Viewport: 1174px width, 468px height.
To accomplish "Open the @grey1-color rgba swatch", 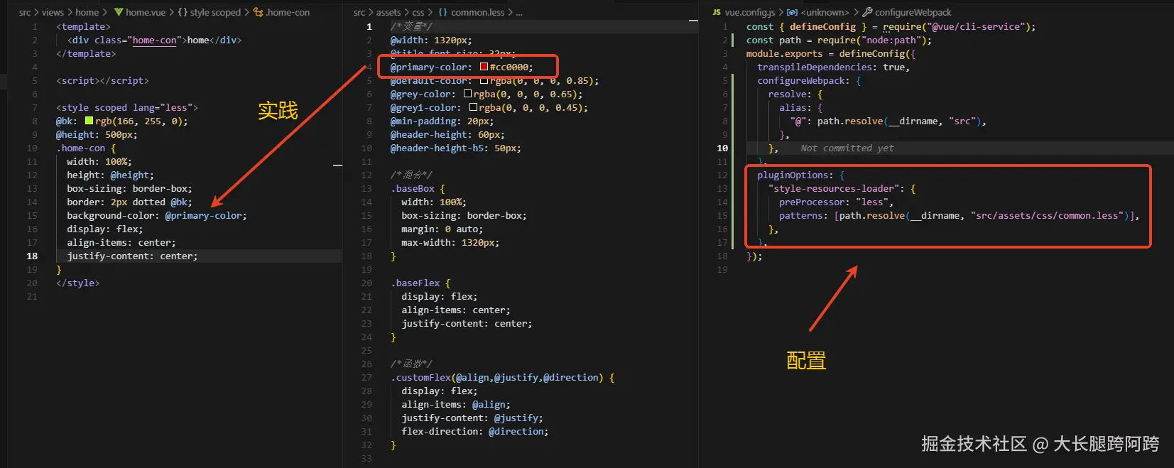I will [473, 107].
